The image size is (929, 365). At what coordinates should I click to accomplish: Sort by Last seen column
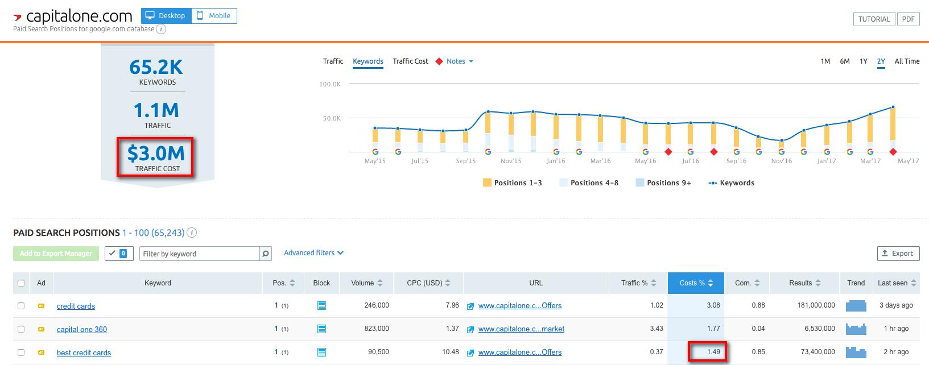[x=897, y=283]
